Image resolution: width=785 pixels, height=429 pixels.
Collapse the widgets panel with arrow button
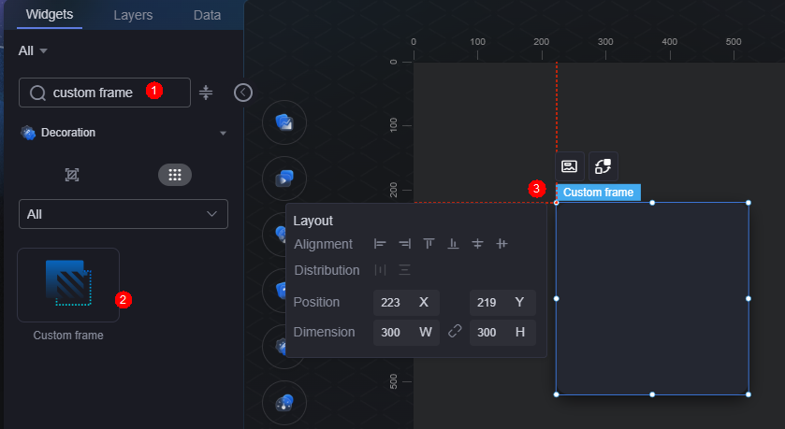coord(243,93)
